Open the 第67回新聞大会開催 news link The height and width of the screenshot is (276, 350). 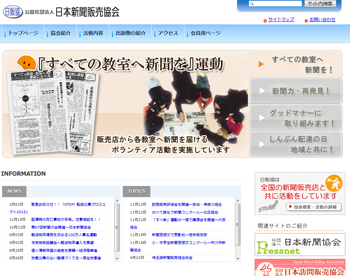61,227
